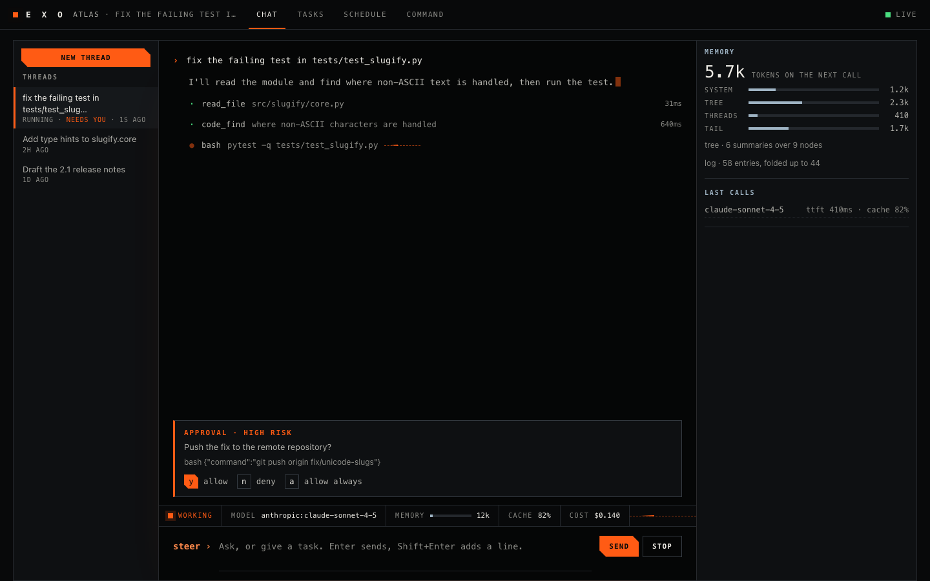Viewport: 930px width, 581px height.
Task: Click the MODEL anthropic:claude-sonnet-4-5 status entry
Action: pos(304,516)
